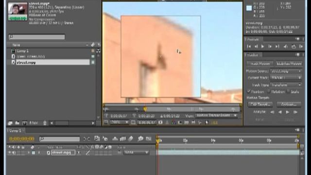Enable the Rotation checkbox
The height and width of the screenshot is (175, 311).
[269, 91]
